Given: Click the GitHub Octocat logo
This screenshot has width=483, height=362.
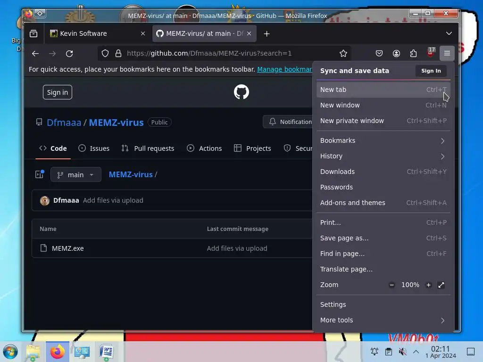Looking at the screenshot, I should tap(241, 92).
